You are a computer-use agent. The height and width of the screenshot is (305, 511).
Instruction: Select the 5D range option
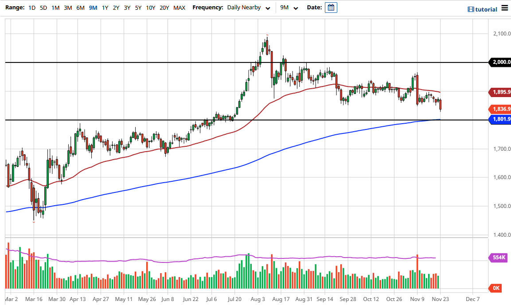point(43,8)
